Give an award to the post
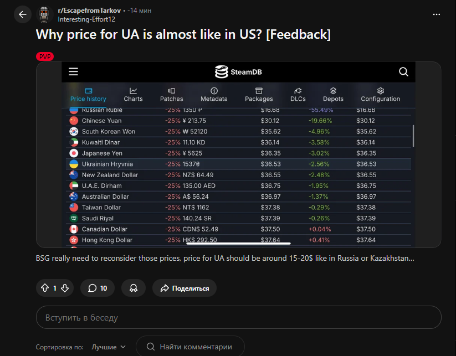The width and height of the screenshot is (456, 356). tap(134, 288)
